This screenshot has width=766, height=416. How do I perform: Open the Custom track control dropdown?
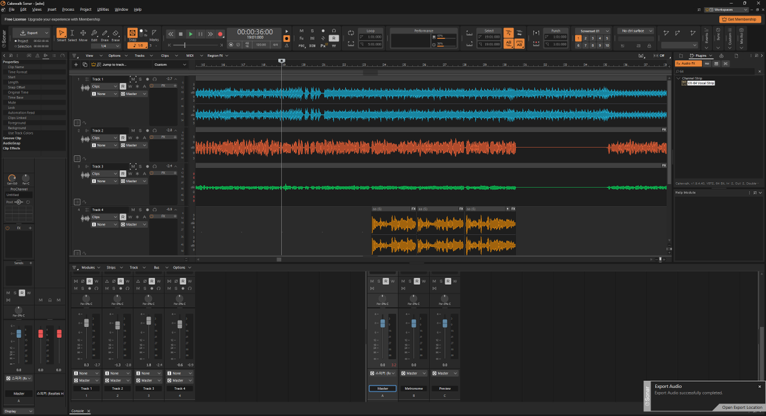(x=170, y=64)
